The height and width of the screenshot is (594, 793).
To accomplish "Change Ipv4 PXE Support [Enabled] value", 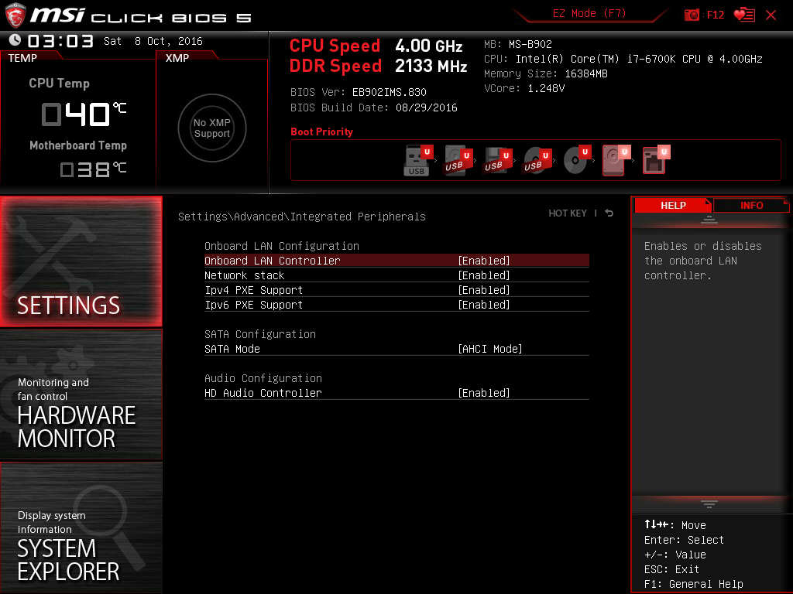I will (x=484, y=290).
